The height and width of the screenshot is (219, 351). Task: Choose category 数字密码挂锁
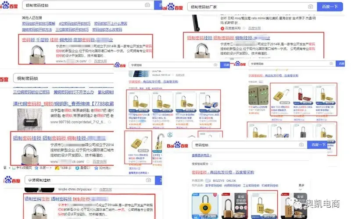(214, 185)
